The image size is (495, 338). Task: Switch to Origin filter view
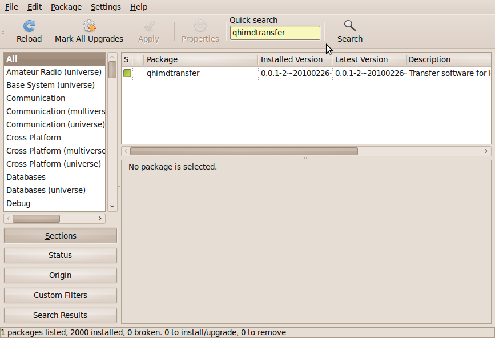coord(60,276)
